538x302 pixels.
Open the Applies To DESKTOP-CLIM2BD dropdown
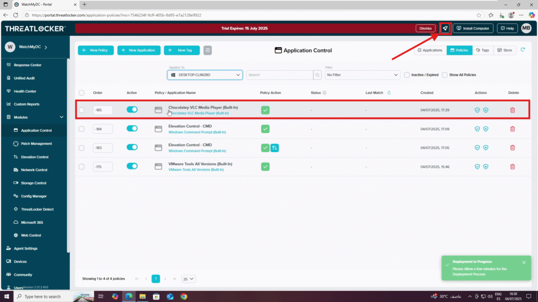[x=205, y=75]
